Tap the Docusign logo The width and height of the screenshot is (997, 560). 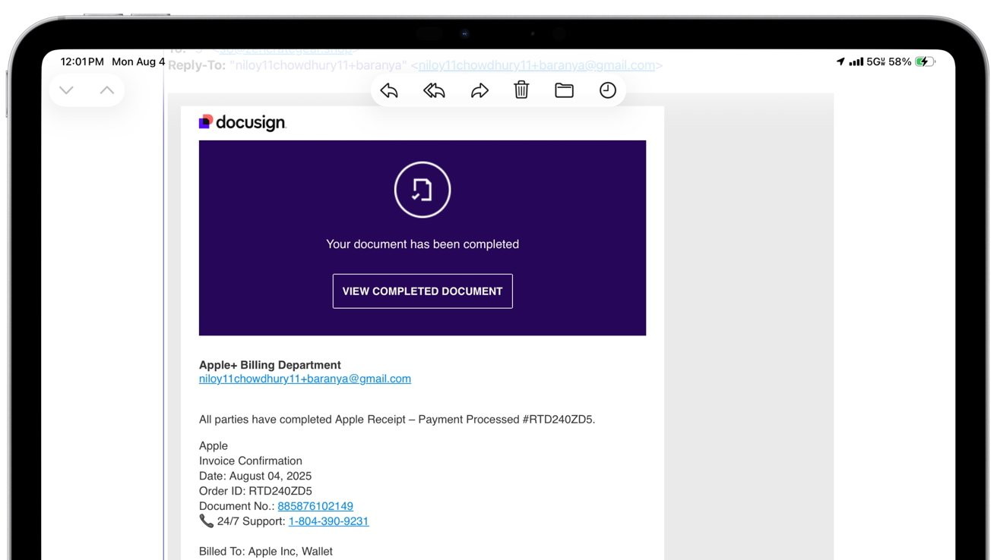(242, 121)
